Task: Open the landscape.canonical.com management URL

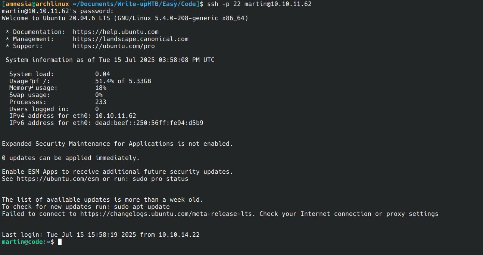Action: click(x=131, y=39)
